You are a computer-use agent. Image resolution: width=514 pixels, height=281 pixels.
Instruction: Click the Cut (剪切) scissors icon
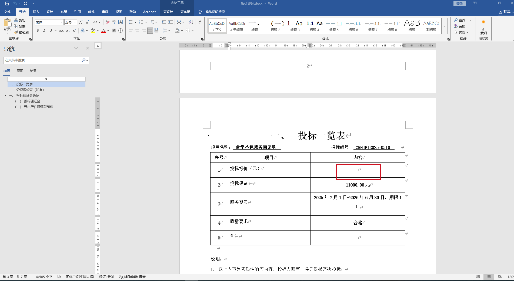pos(16,20)
